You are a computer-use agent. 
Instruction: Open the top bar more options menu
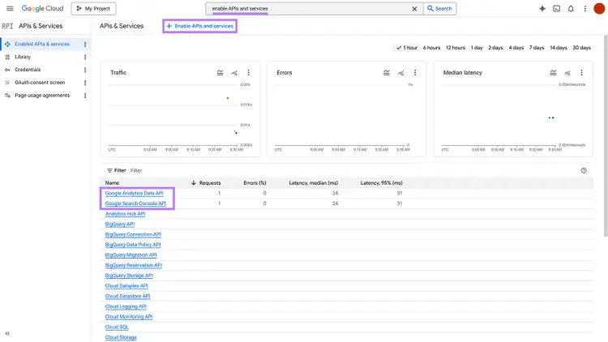click(x=584, y=9)
